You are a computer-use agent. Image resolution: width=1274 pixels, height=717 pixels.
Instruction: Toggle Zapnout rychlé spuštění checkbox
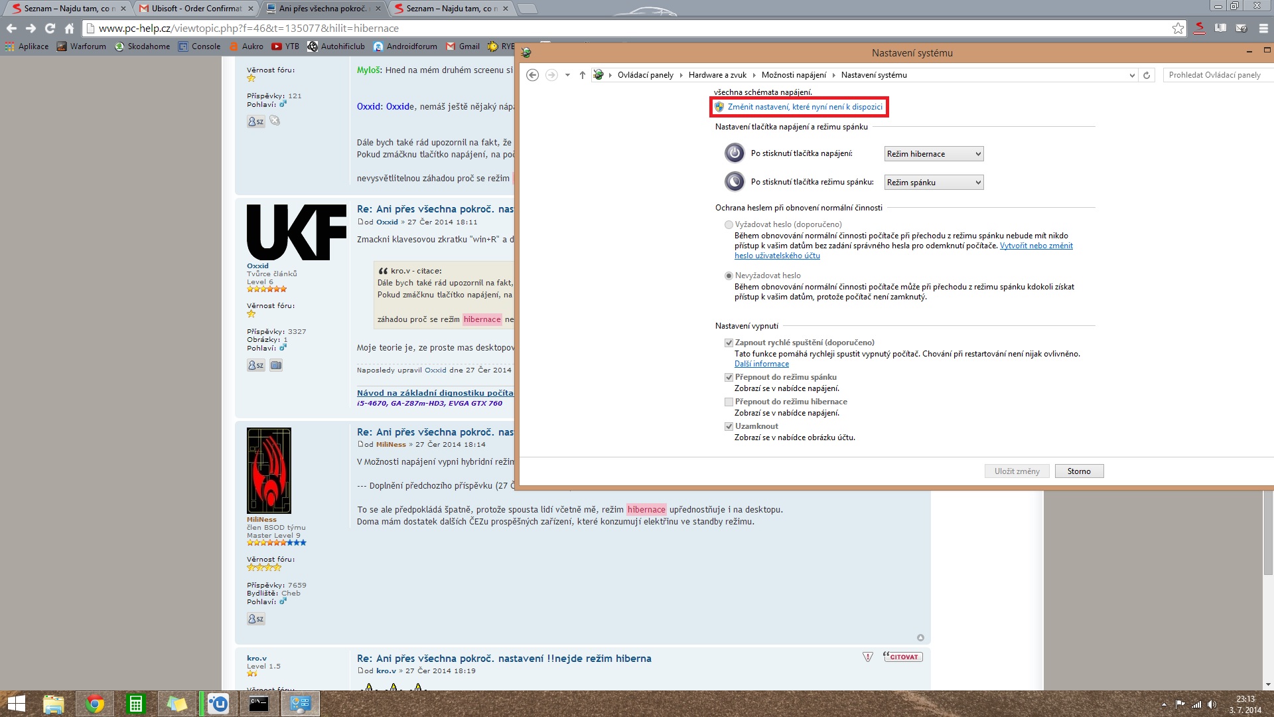729,343
